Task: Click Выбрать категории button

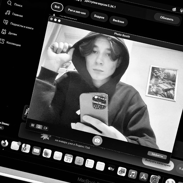Action: (157, 164)
